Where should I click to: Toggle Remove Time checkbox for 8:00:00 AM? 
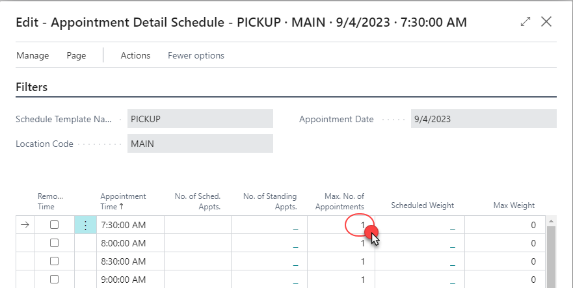[x=55, y=243]
